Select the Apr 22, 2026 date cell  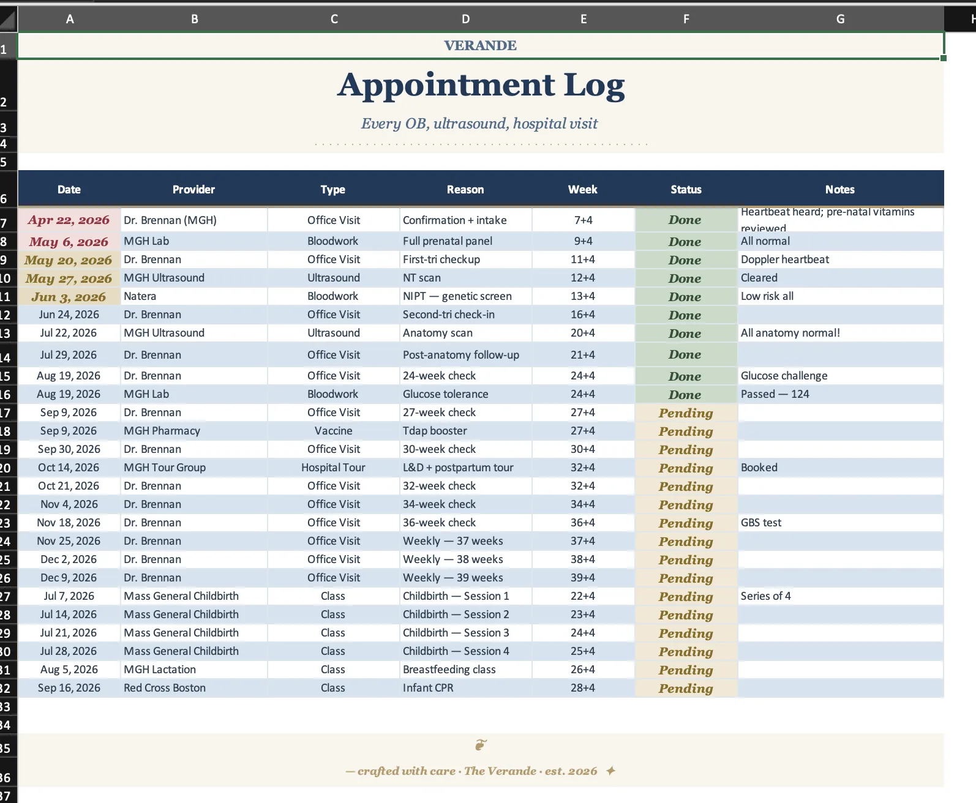[x=69, y=220]
